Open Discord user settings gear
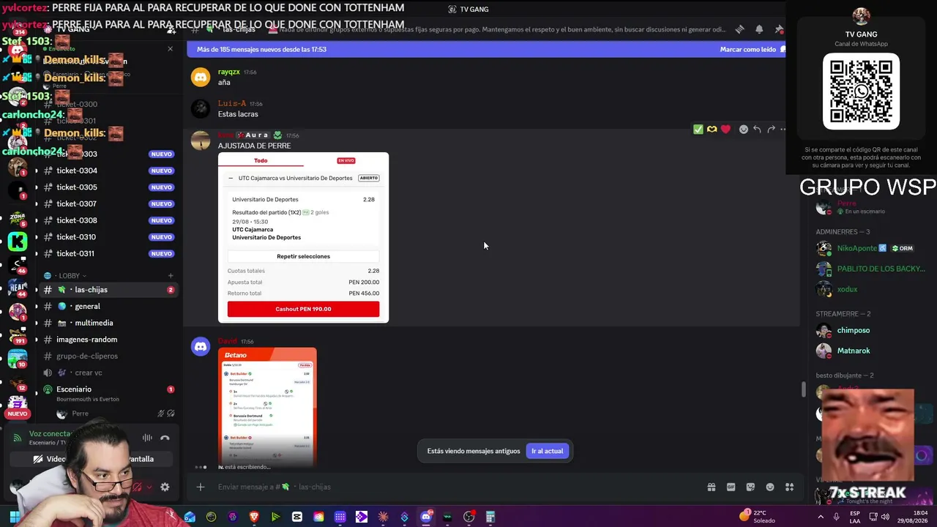 [x=165, y=487]
